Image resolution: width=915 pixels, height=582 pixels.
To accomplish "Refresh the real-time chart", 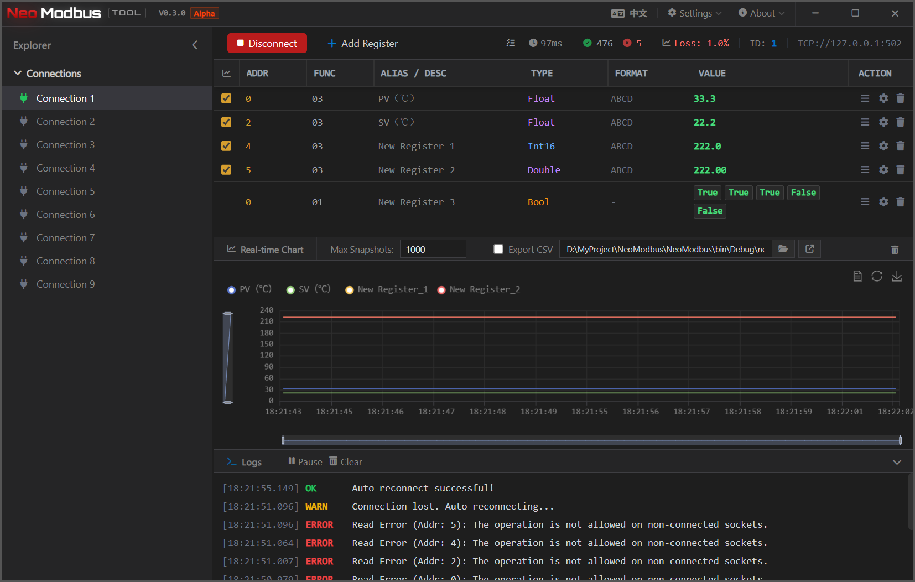I will click(877, 276).
